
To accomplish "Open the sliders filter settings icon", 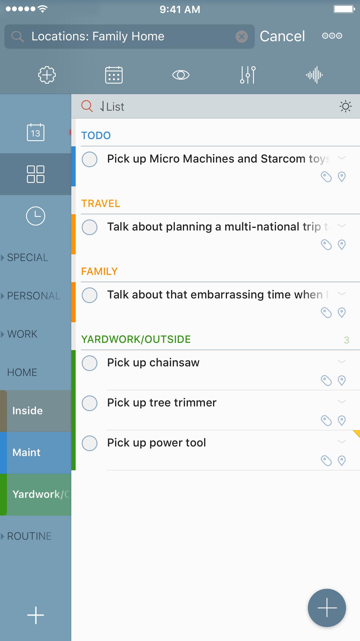I will (x=248, y=75).
